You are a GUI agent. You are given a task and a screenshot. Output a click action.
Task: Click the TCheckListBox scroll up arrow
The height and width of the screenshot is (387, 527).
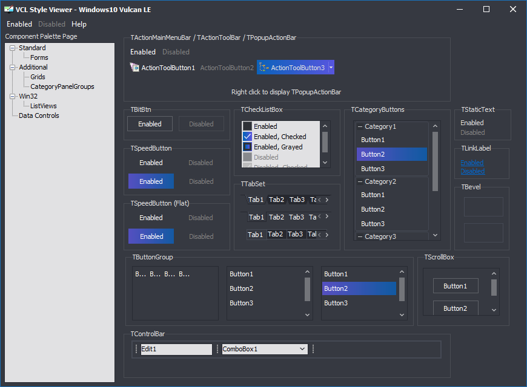pyautogui.click(x=325, y=126)
